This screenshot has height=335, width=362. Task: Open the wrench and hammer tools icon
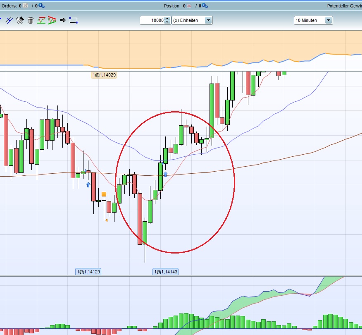tap(20, 20)
